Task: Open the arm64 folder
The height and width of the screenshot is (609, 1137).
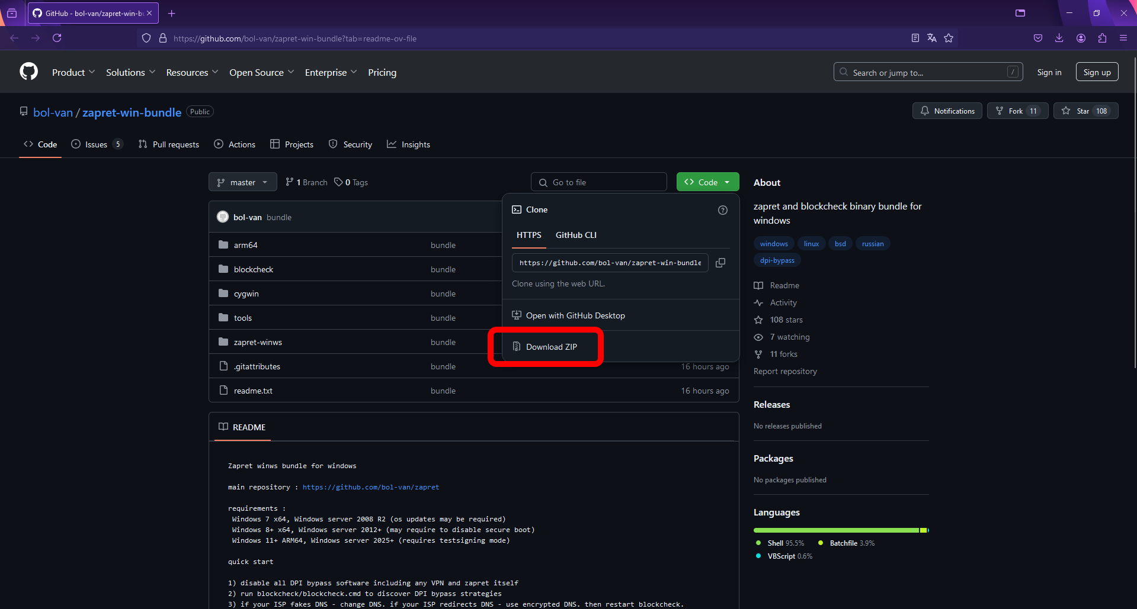Action: point(246,245)
